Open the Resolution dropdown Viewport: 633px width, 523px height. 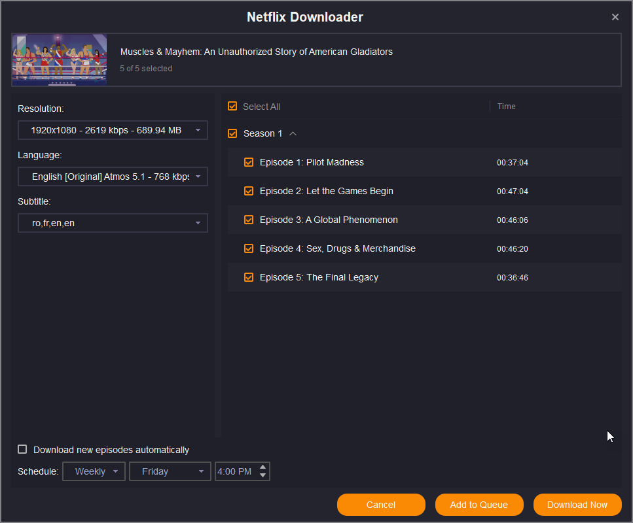[x=113, y=130]
